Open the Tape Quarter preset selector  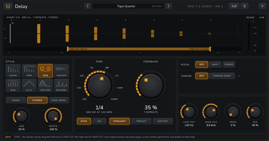[128, 6]
